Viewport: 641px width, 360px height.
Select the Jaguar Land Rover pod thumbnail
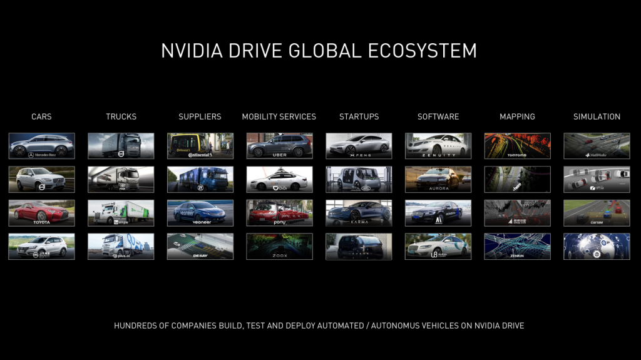click(359, 179)
